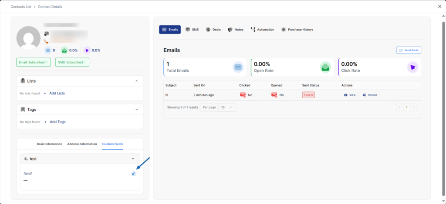Click the edit pencil icon for field1

click(x=134, y=174)
